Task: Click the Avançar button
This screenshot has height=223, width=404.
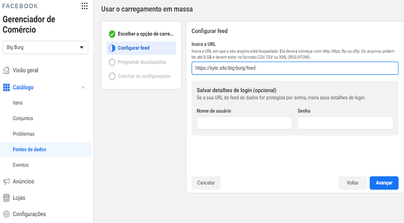Action: click(384, 183)
